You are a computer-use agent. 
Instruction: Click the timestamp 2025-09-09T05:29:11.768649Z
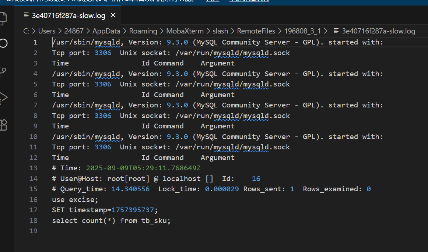coord(143,168)
